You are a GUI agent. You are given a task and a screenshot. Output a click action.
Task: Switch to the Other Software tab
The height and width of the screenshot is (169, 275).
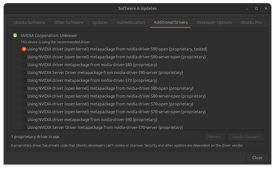[68, 22]
